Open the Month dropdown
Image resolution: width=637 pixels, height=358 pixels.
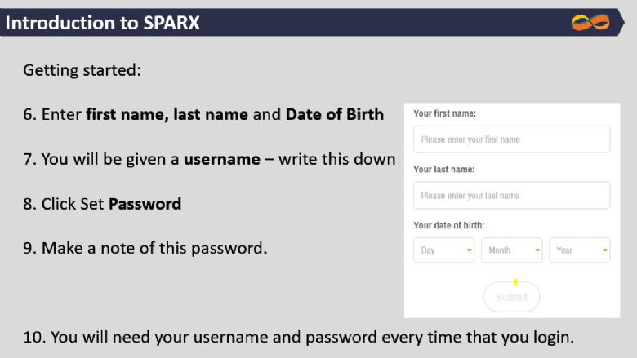click(x=511, y=250)
